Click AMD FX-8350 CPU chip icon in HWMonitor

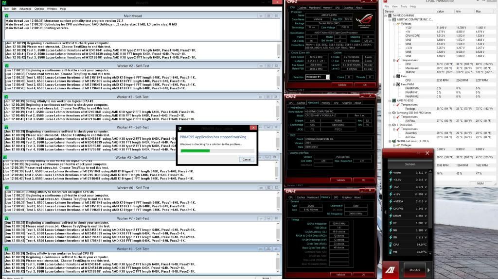coord(394,100)
